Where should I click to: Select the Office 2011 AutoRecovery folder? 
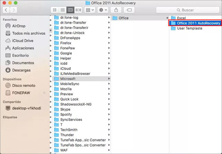point(195,23)
